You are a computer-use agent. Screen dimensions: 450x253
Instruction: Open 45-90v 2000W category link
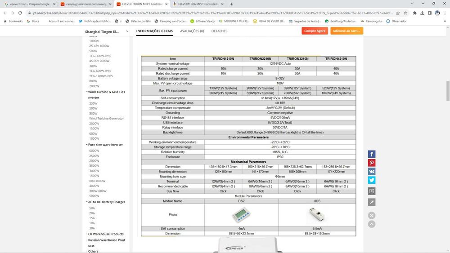99,61
